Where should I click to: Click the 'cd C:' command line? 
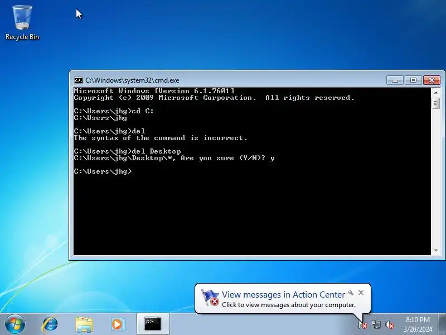coord(114,111)
